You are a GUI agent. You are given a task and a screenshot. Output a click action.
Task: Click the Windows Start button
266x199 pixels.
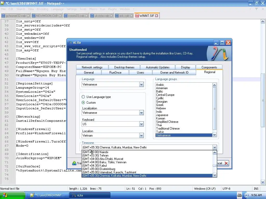tap(12, 195)
